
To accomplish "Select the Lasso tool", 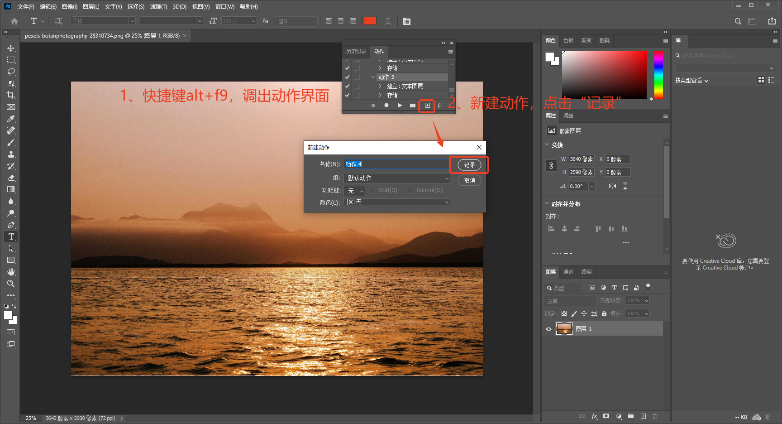I will (11, 72).
